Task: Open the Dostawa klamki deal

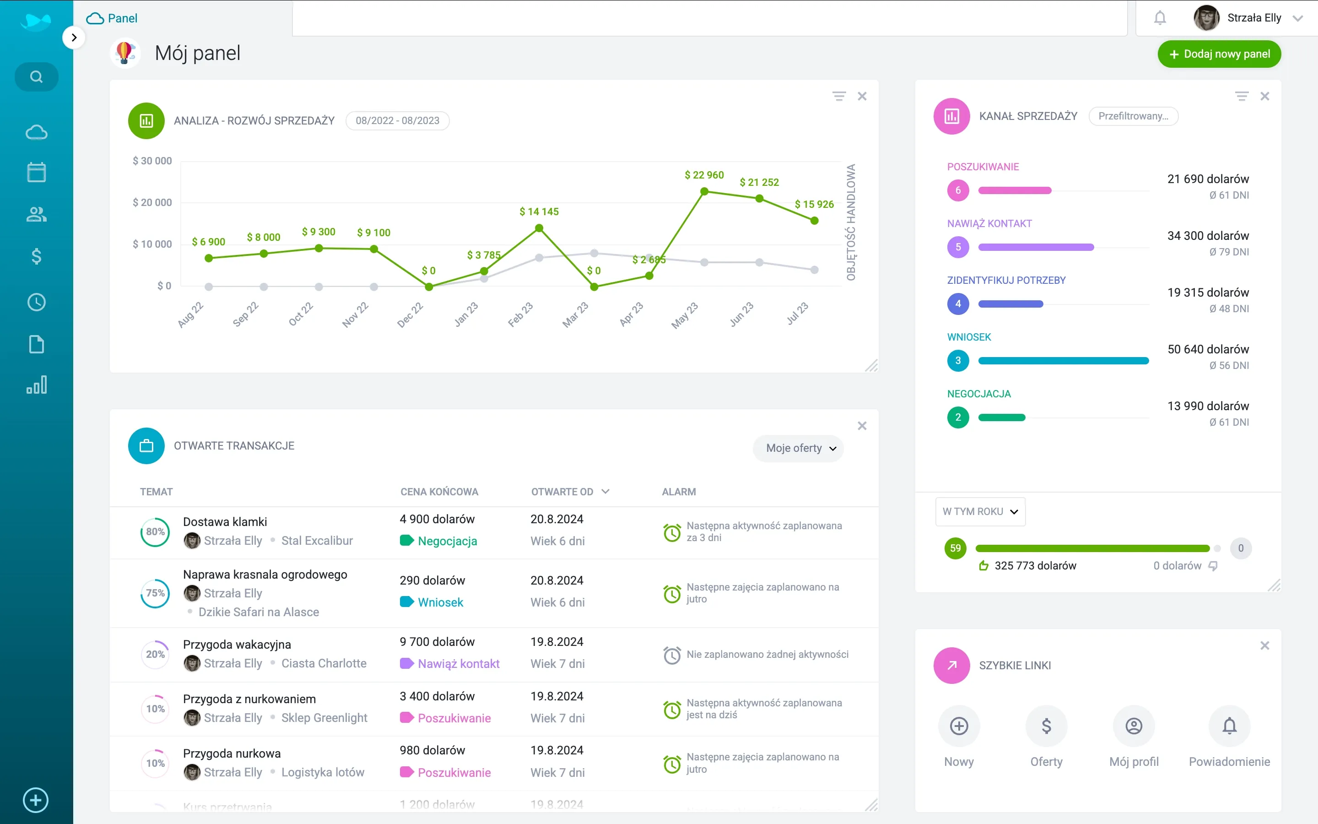Action: pos(225,521)
